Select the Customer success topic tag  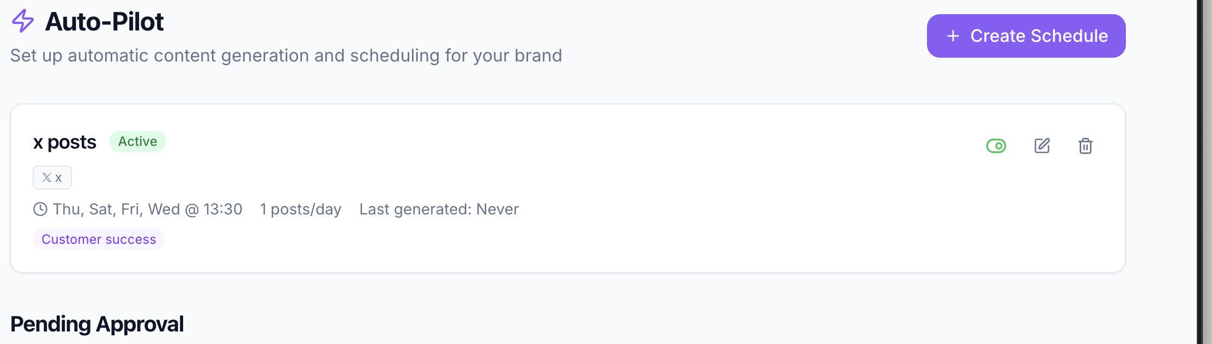(x=99, y=239)
